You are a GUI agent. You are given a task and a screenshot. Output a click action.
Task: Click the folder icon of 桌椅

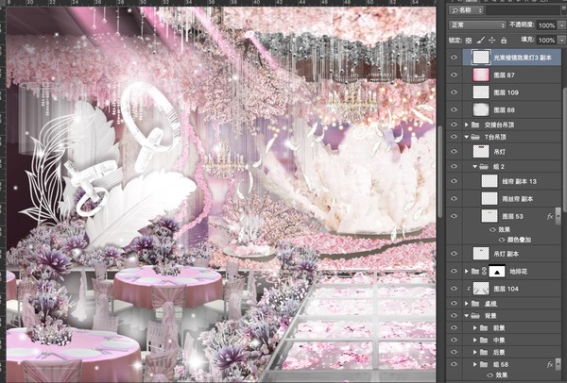[x=475, y=304]
